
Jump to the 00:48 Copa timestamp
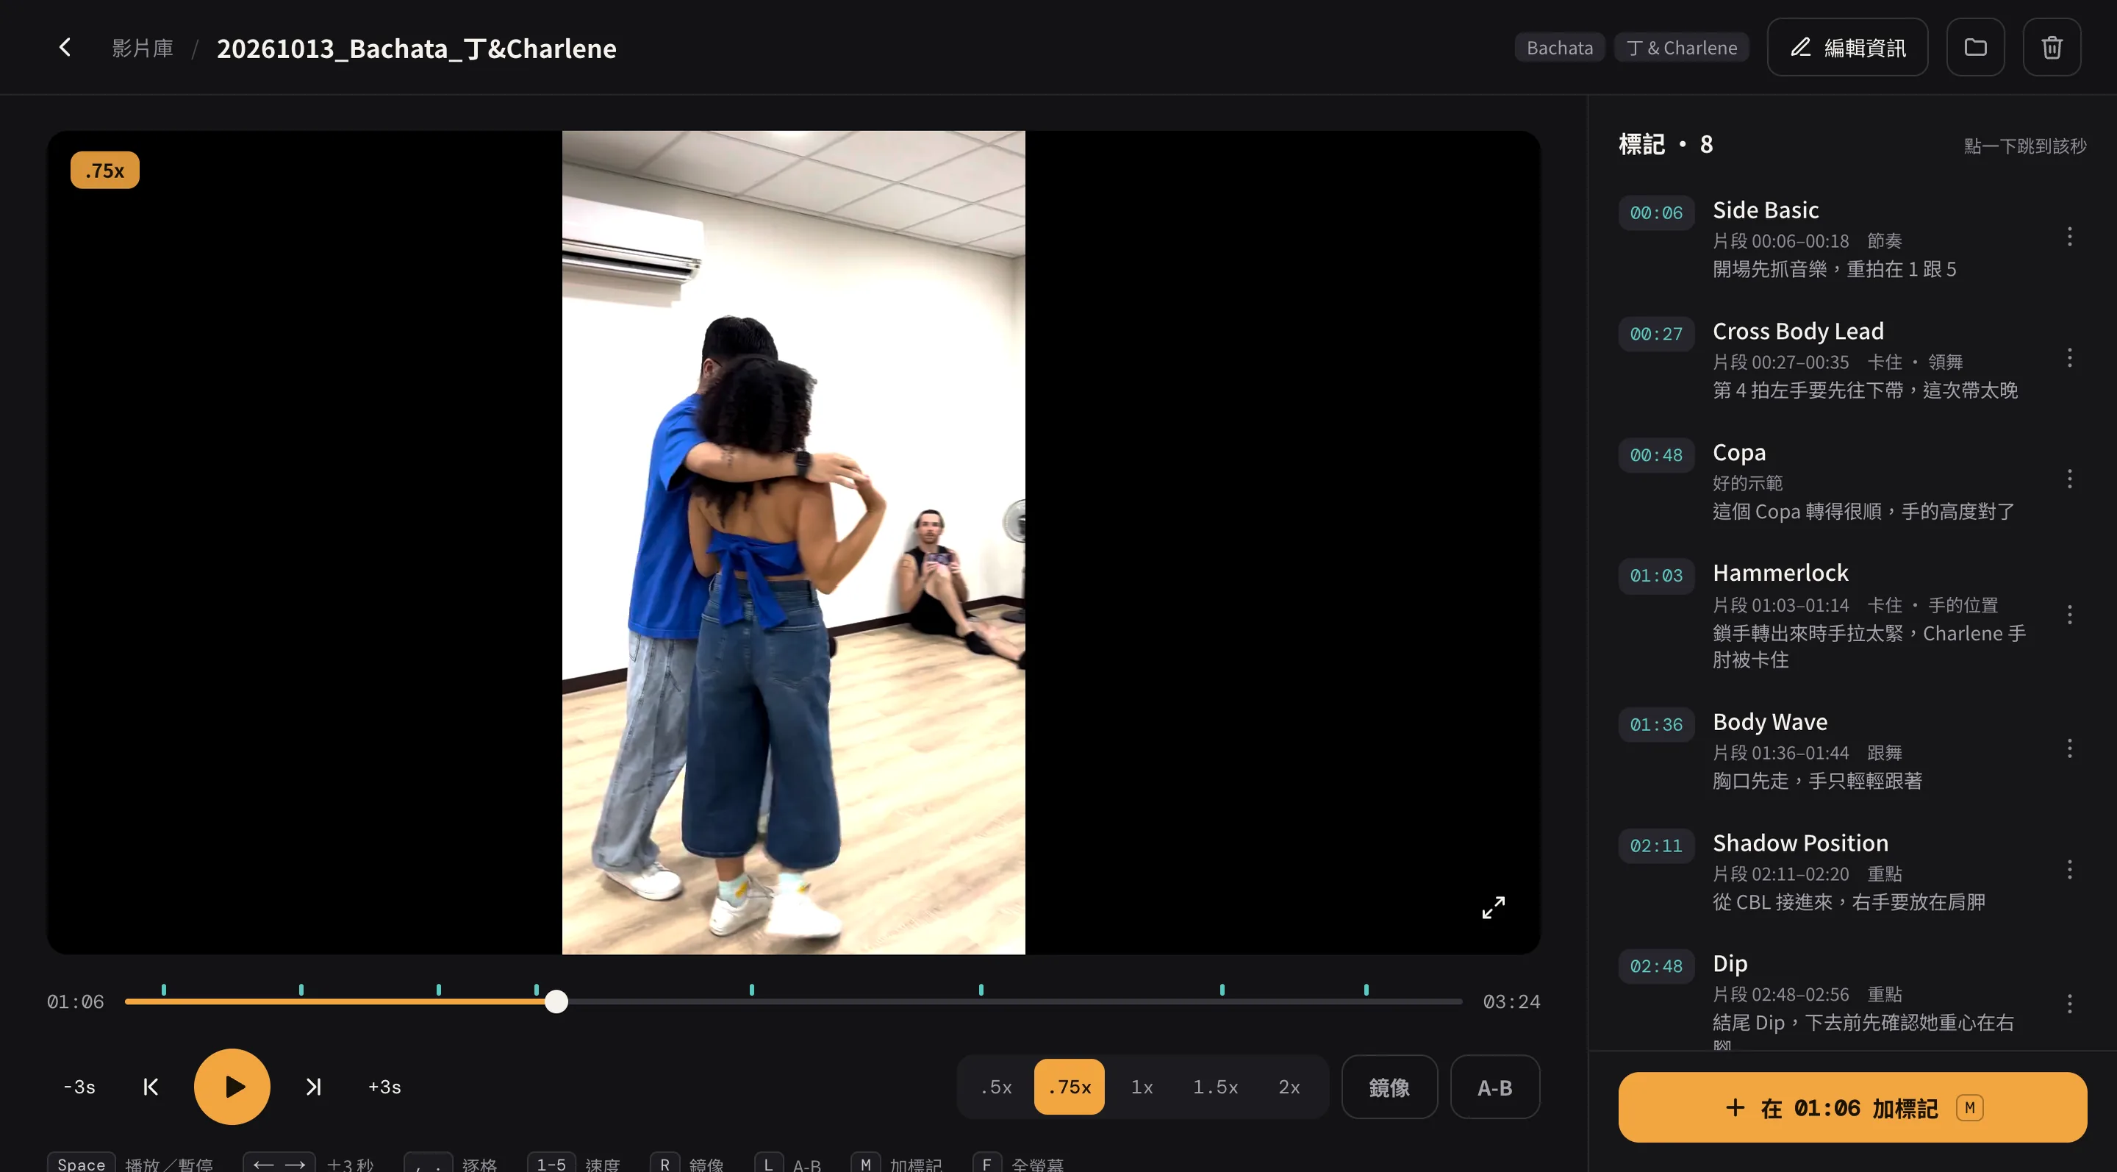point(1656,455)
